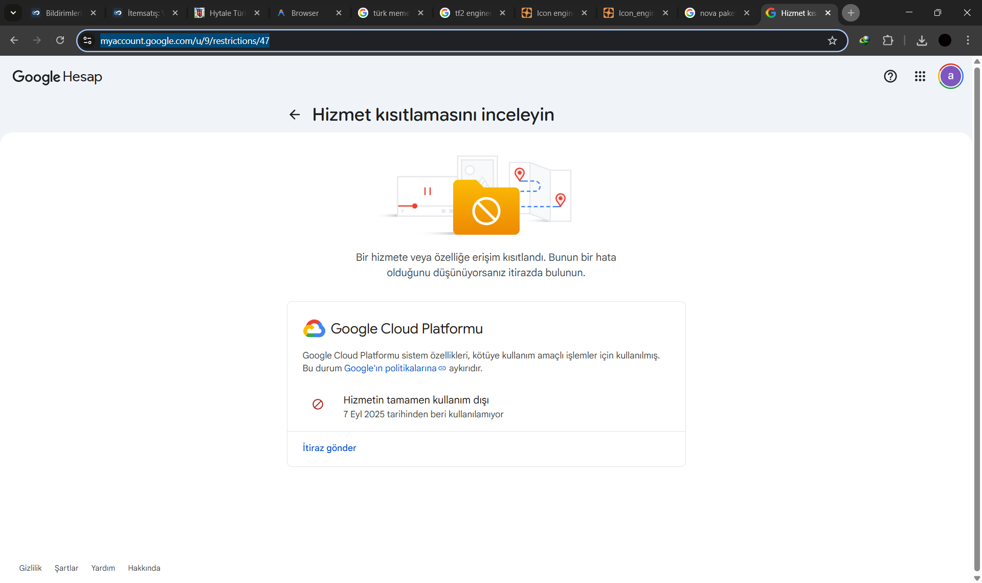View site information icon in address bar
This screenshot has width=982, height=583.
coord(87,40)
